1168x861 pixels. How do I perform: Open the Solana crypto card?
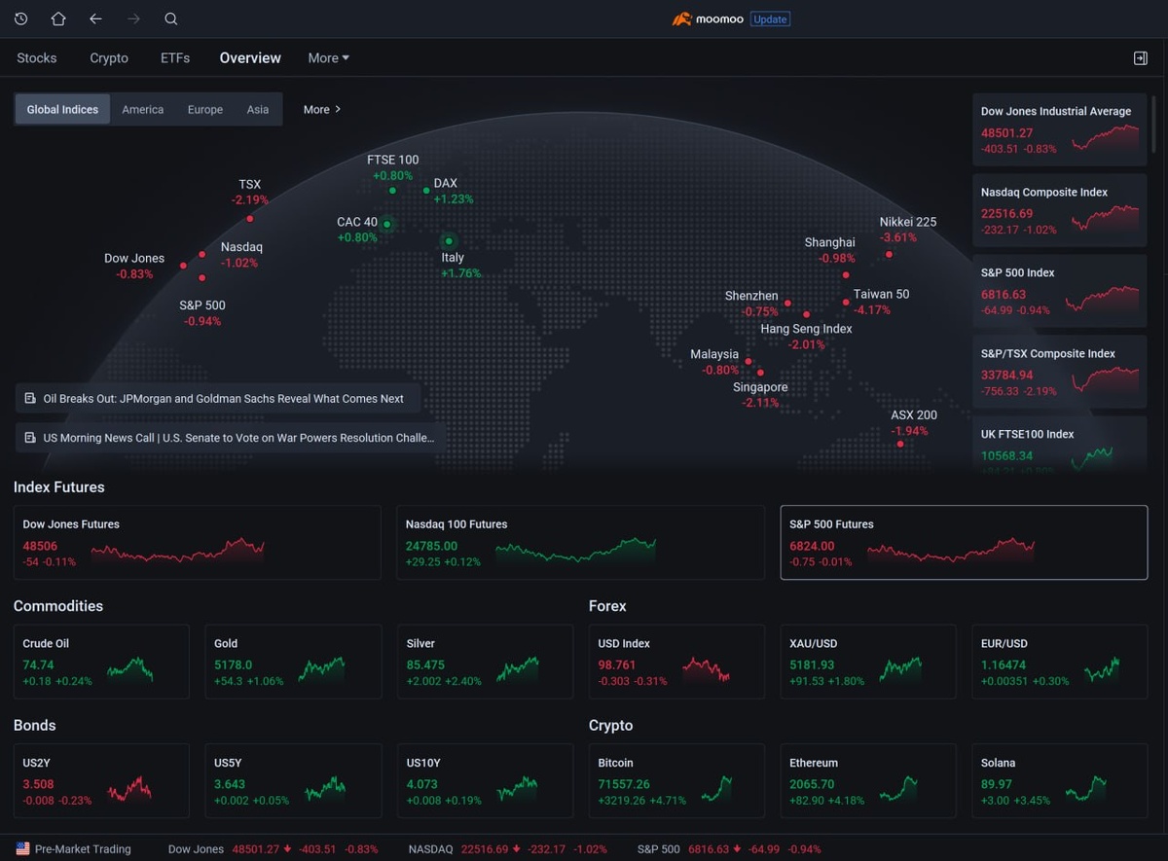(x=1060, y=781)
